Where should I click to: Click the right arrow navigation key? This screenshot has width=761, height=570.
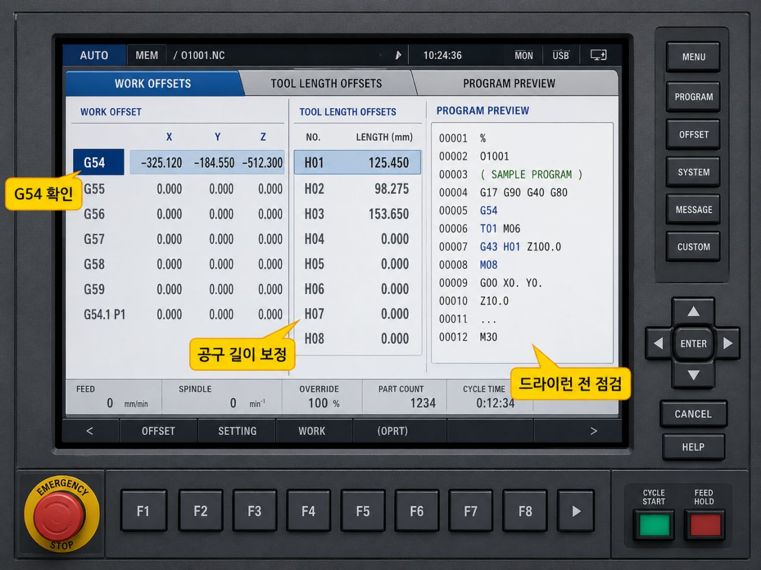tap(728, 343)
